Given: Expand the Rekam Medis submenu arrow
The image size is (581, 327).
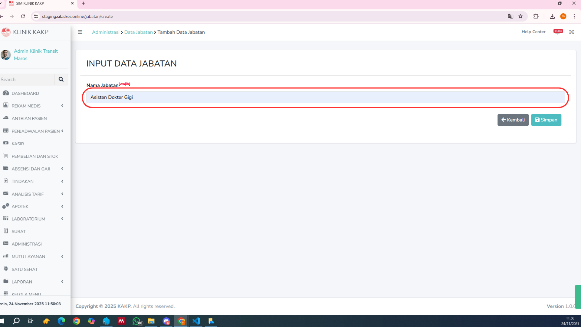Looking at the screenshot, I should point(62,106).
